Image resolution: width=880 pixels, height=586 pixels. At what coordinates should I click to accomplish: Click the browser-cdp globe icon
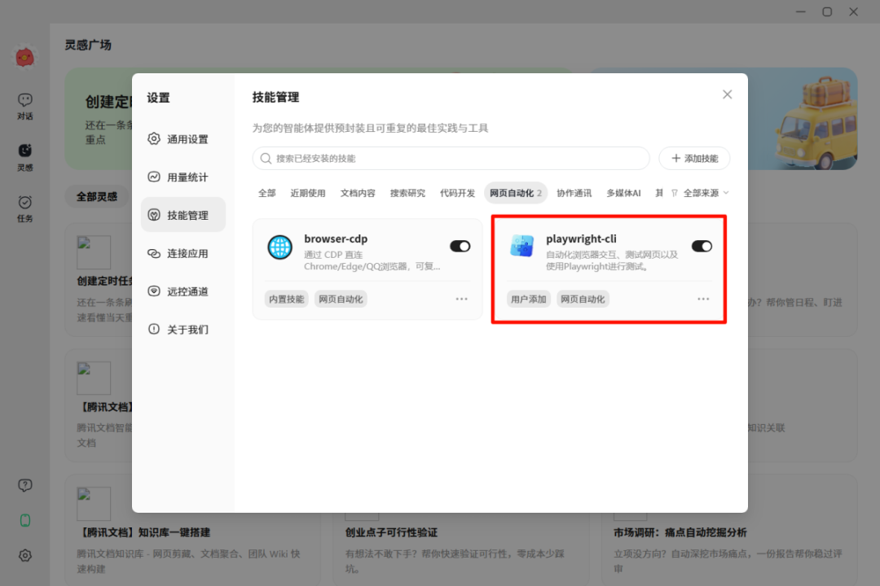[x=279, y=247]
